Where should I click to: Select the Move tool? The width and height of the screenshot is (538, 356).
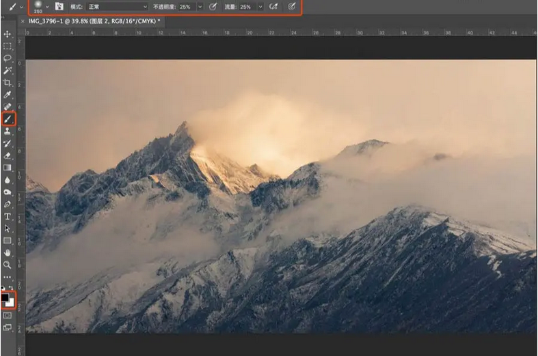click(8, 34)
